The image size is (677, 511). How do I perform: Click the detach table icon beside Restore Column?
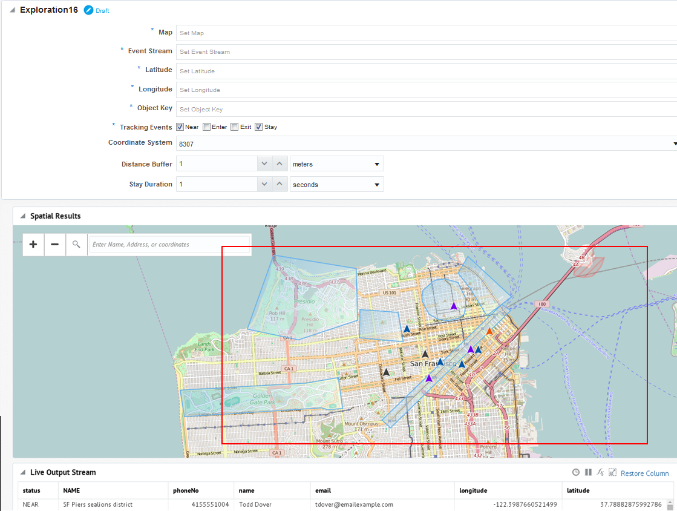[612, 473]
